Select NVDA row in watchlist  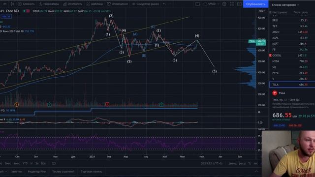pos(292,61)
